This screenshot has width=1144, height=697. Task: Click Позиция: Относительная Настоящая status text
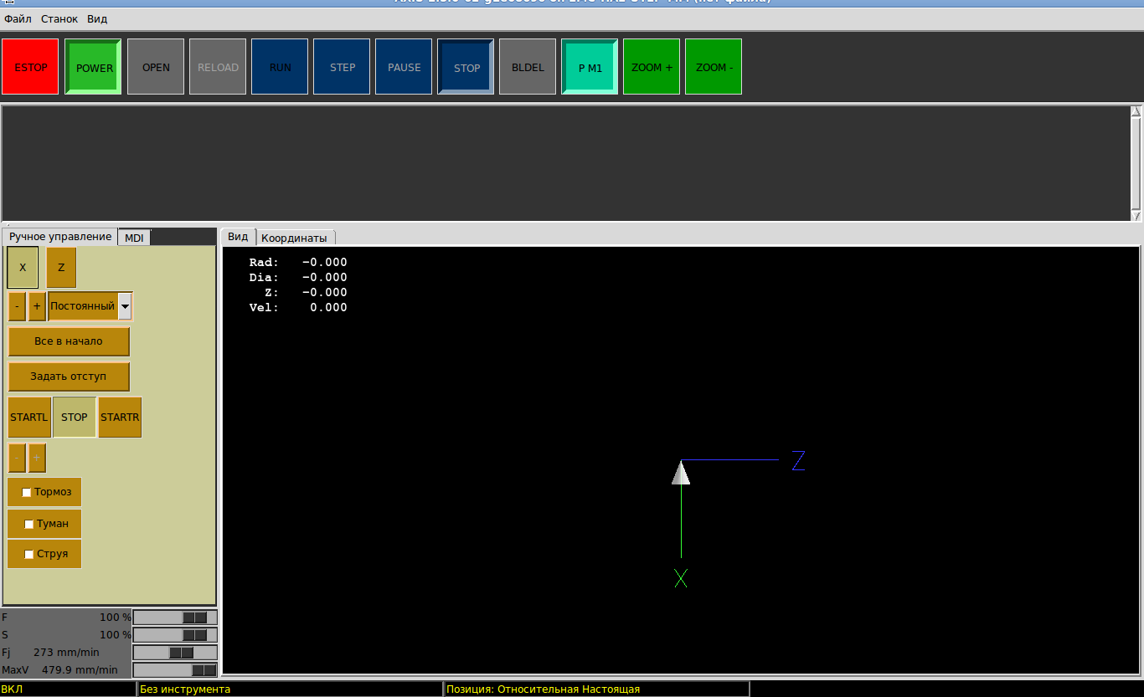543,689
